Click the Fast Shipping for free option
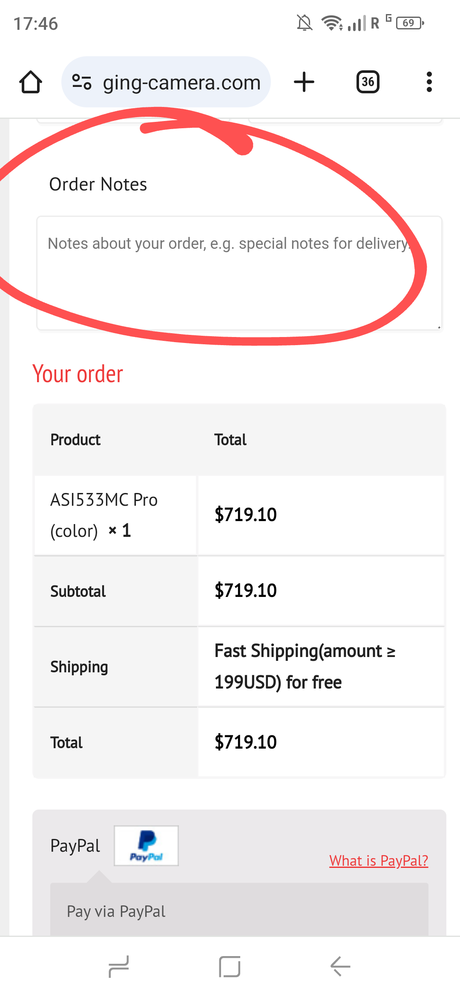Image resolution: width=460 pixels, height=997 pixels. click(305, 666)
